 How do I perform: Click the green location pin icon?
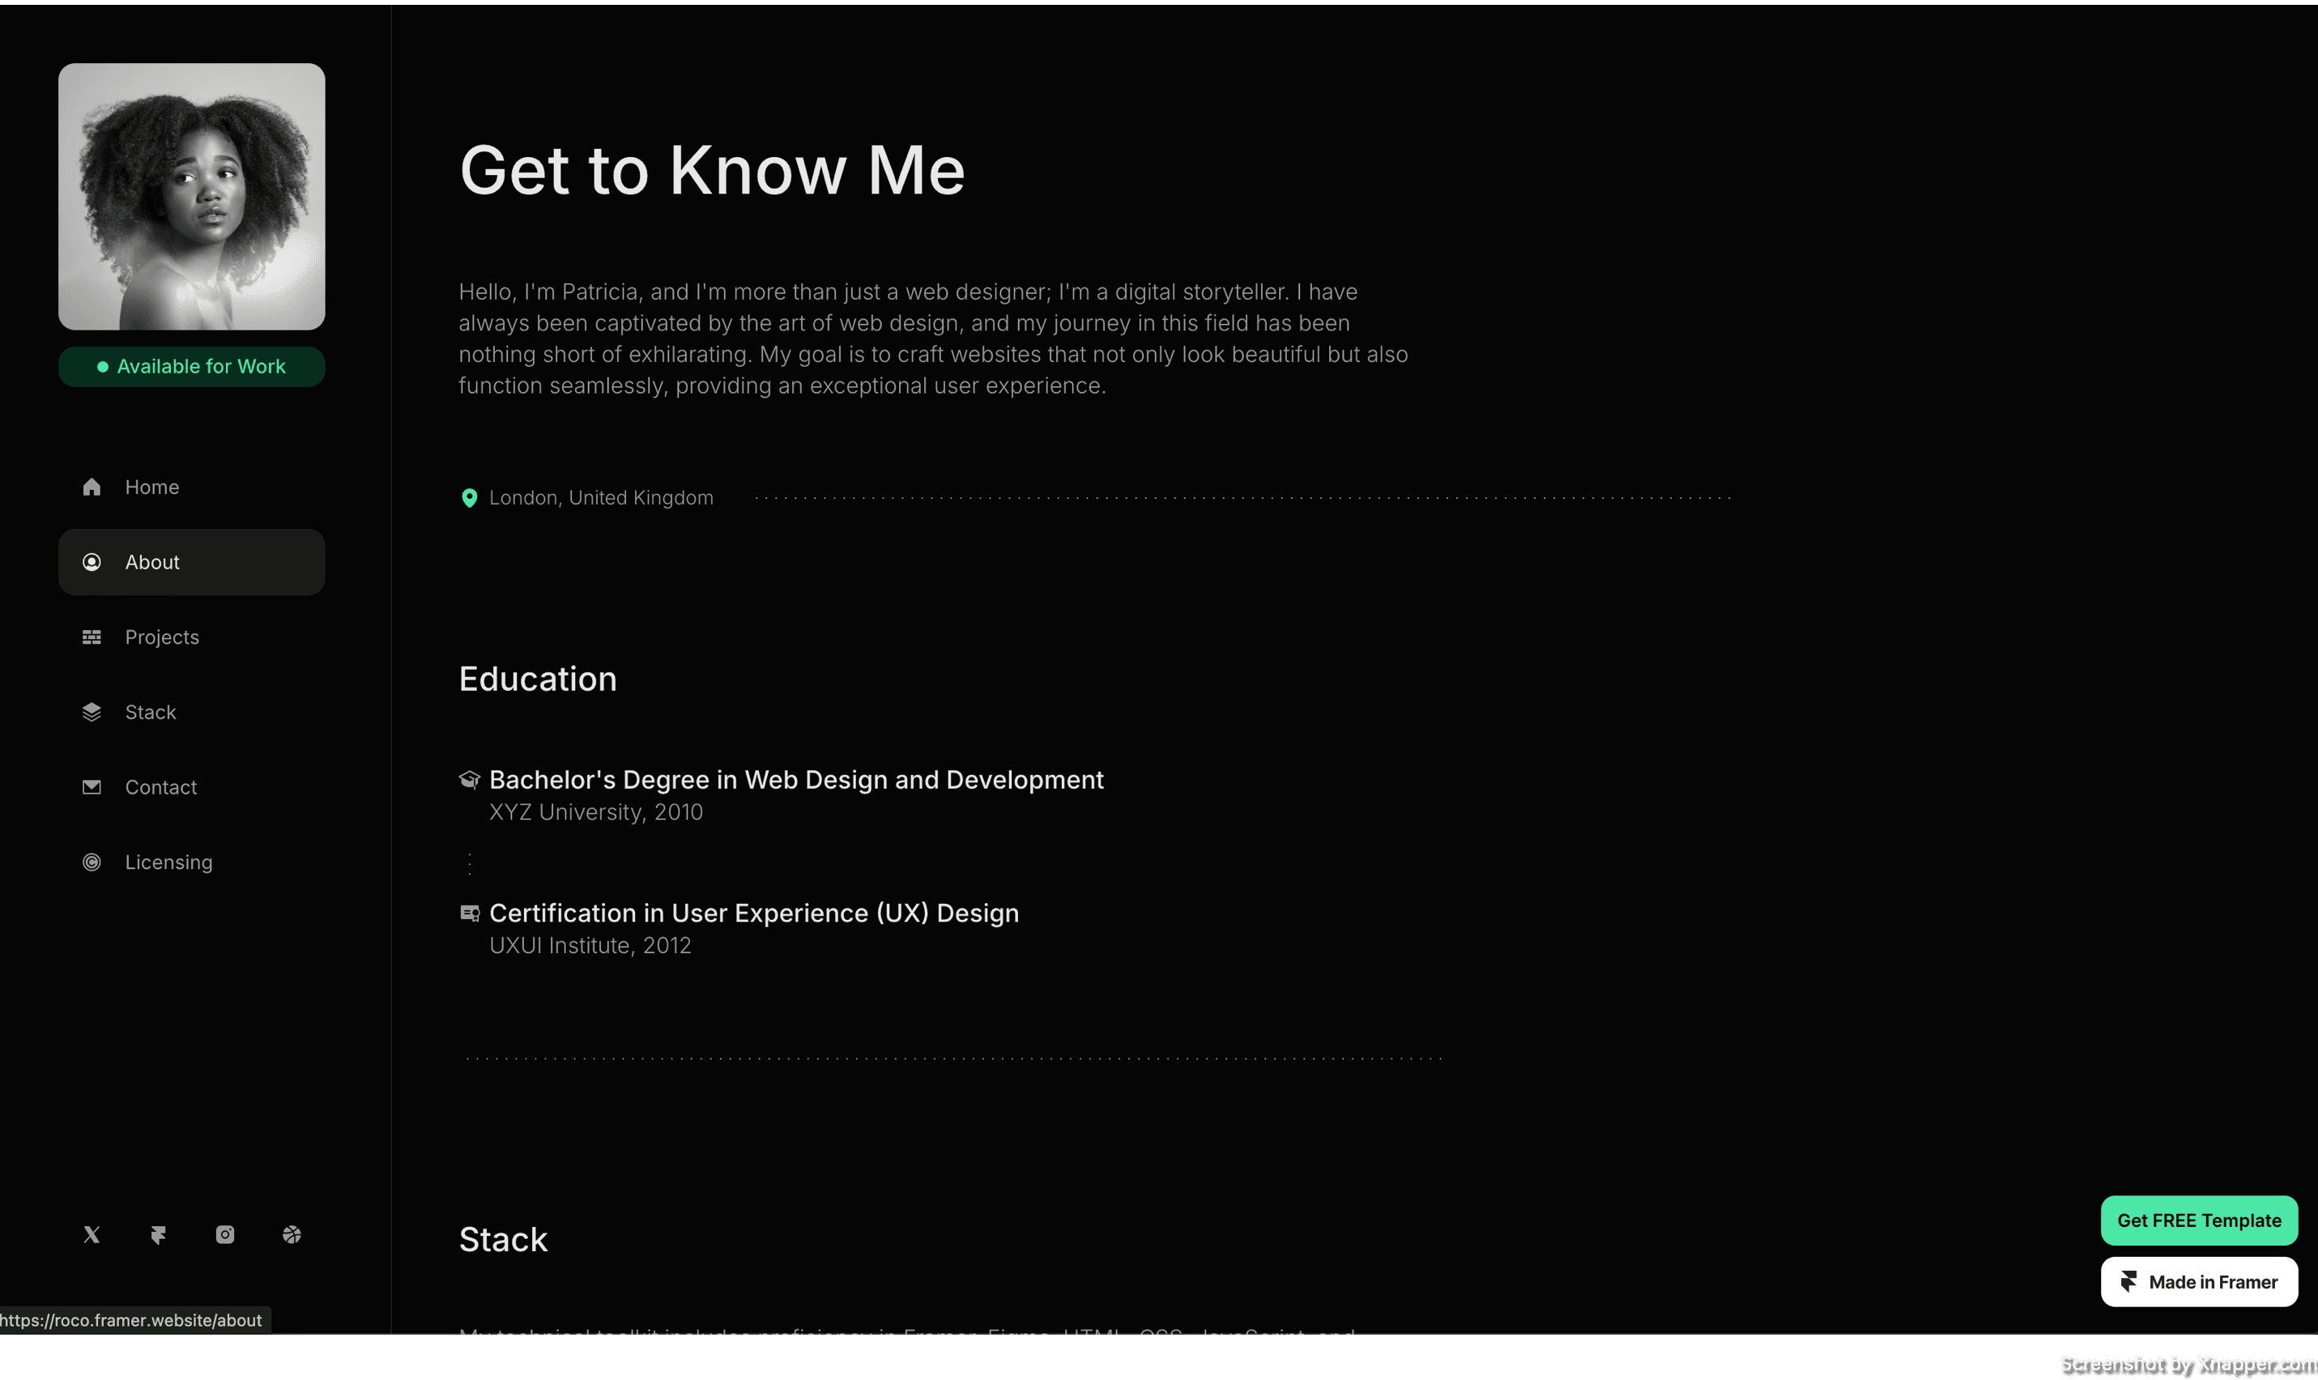(x=470, y=498)
